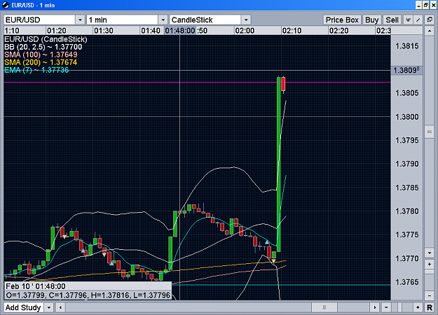Click the Buy button
438x315 pixels.
coord(372,20)
